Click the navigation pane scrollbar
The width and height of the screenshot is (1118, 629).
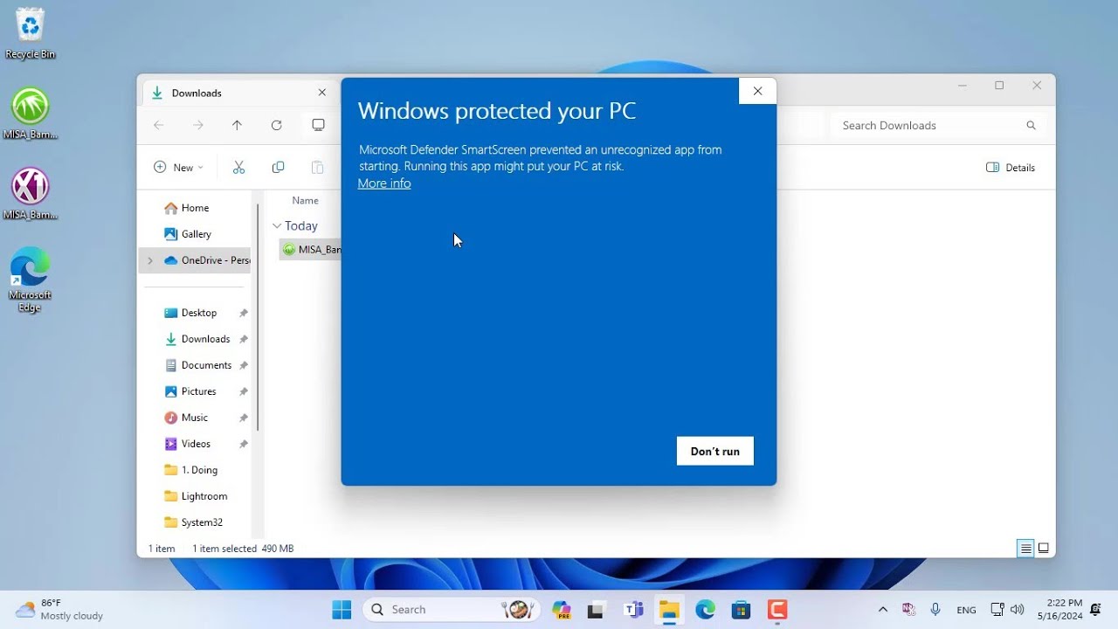click(258, 316)
